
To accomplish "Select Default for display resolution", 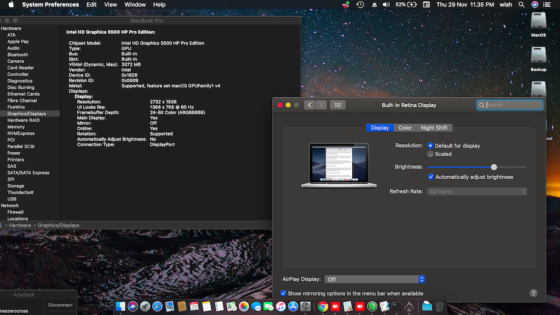I will pos(430,146).
